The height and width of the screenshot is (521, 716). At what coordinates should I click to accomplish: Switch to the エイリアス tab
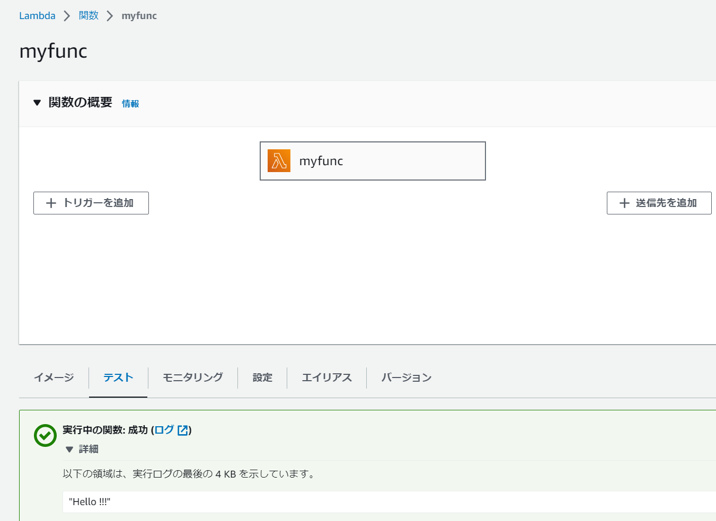pos(326,378)
